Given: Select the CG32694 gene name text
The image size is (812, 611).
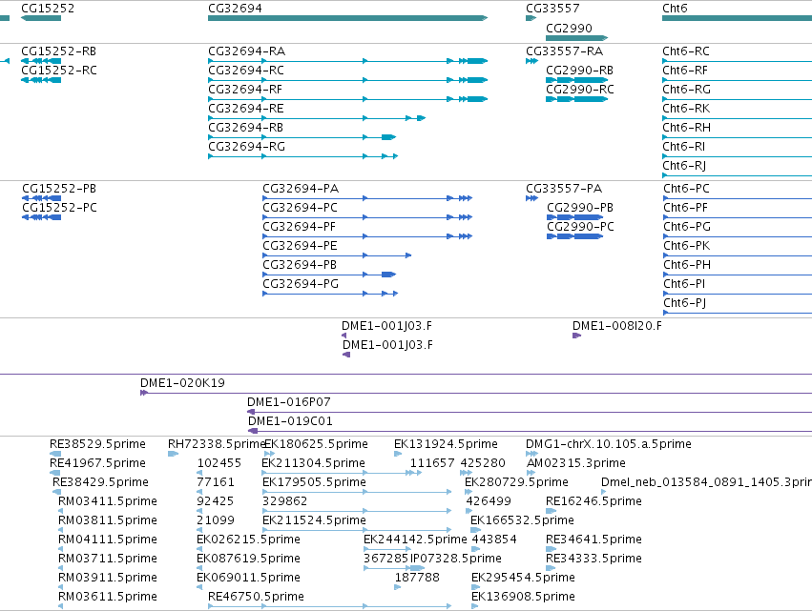Looking at the screenshot, I should click(x=235, y=9).
